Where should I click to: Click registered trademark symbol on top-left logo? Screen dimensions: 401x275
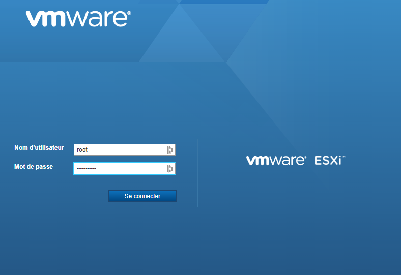[x=129, y=14]
